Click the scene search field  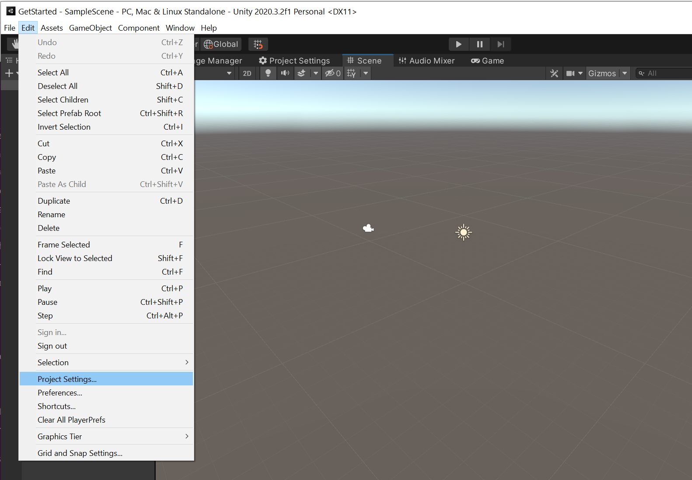[x=664, y=73]
